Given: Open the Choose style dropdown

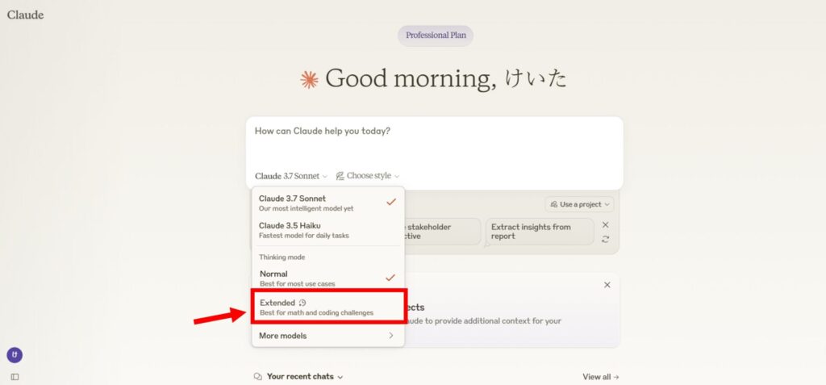Looking at the screenshot, I should (368, 176).
